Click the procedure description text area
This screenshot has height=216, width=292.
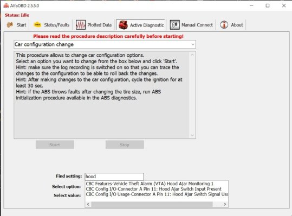101,95
